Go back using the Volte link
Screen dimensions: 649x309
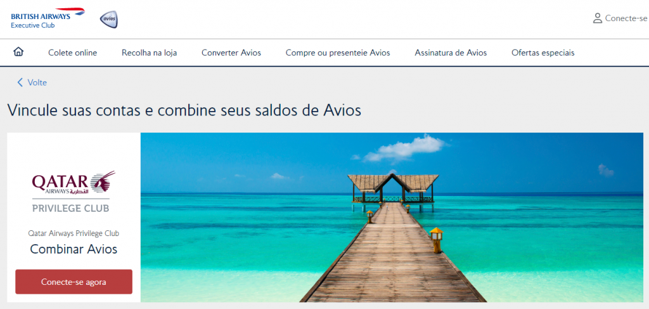37,82
